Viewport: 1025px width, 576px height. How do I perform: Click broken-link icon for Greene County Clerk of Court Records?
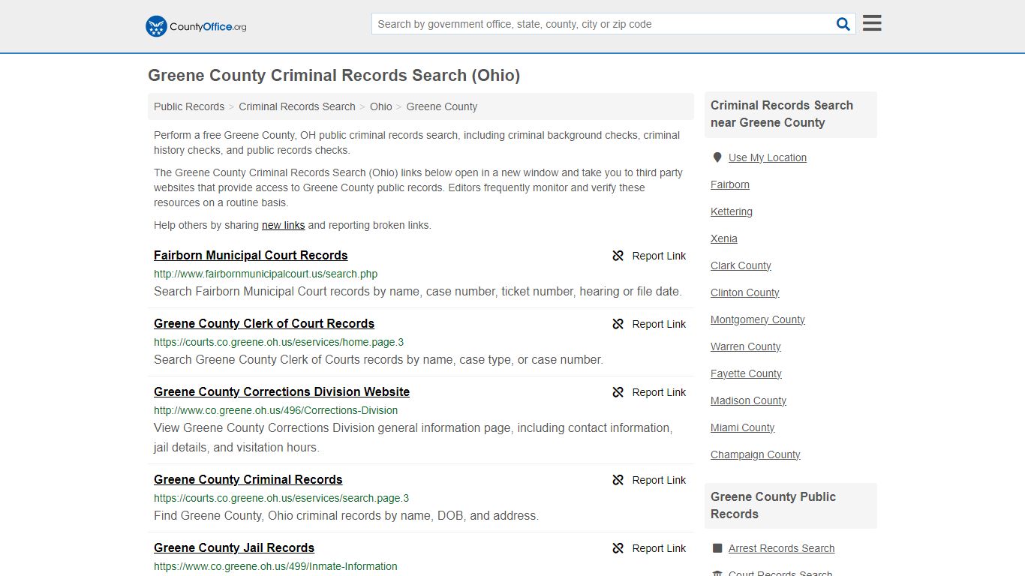point(618,324)
